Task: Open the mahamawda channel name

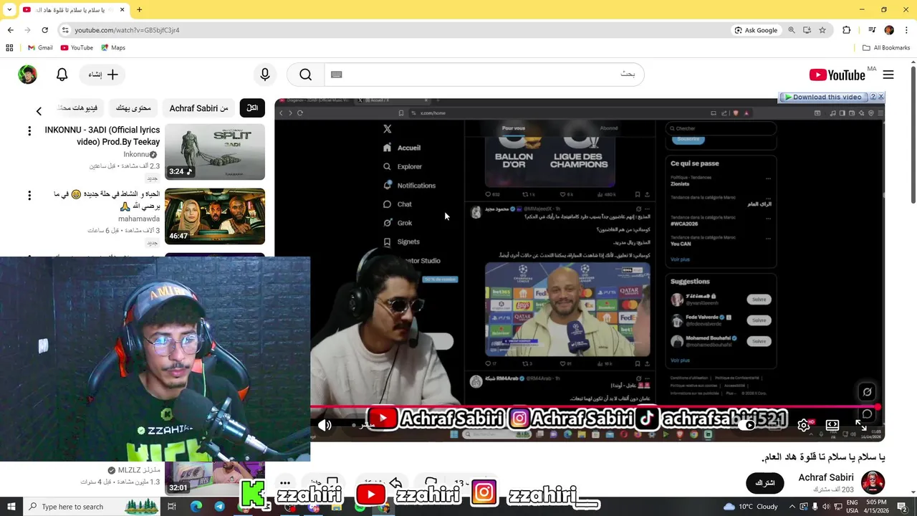Action: pyautogui.click(x=139, y=219)
